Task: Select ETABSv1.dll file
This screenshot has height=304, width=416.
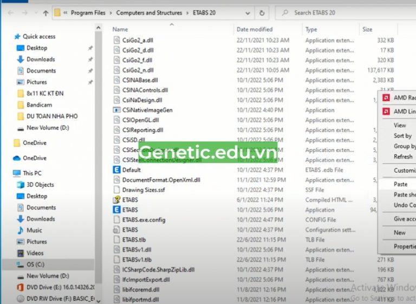Action: coord(136,250)
